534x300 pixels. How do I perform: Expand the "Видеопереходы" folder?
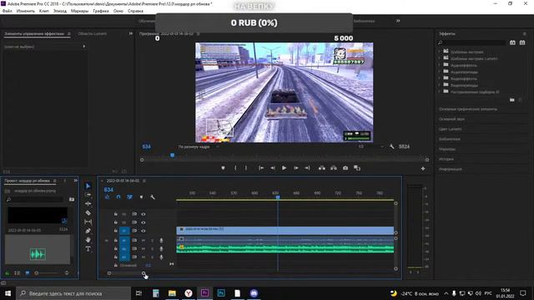point(440,85)
